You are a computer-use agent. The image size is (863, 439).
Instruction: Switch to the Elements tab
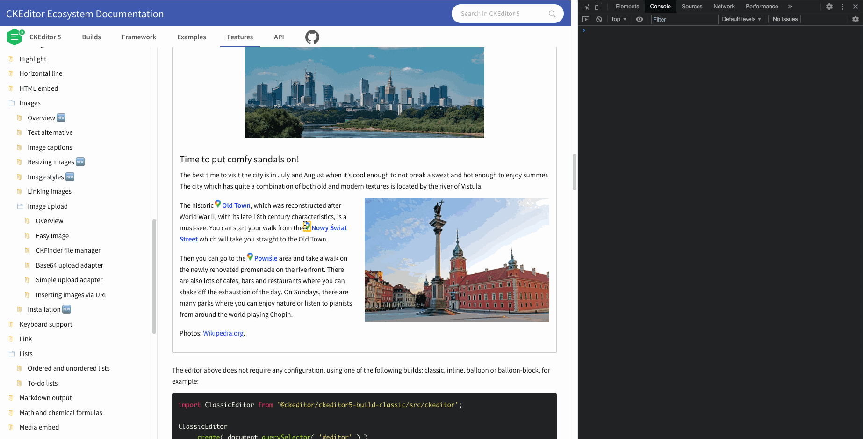pyautogui.click(x=627, y=7)
